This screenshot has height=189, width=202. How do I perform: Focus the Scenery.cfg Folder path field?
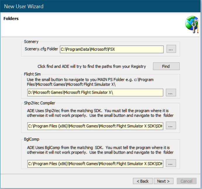[111, 49]
